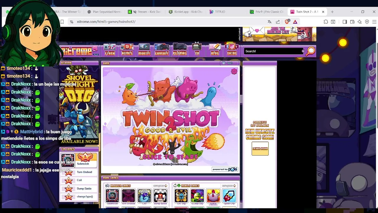Open the PC/Mac games section
This screenshot has width=378, height=213.
[180, 50]
